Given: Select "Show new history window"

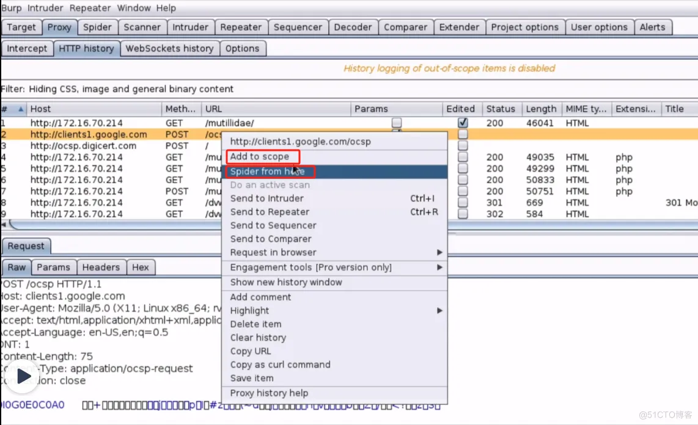Looking at the screenshot, I should pos(285,282).
